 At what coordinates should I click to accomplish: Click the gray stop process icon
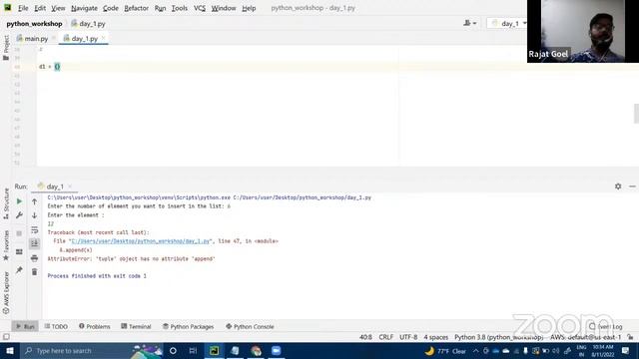(19, 233)
